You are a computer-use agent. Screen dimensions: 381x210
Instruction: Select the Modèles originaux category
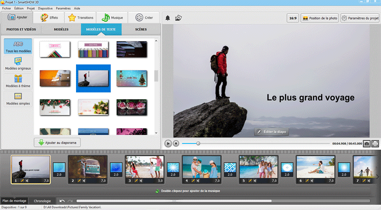click(18, 64)
